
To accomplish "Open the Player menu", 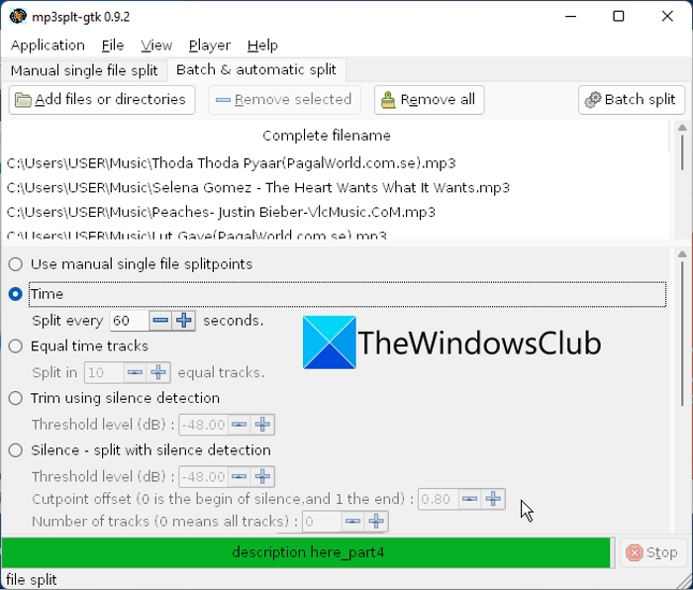I will pos(210,46).
